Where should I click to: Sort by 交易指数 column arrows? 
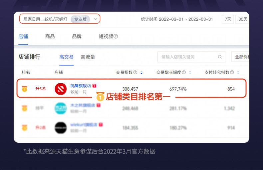[x=141, y=72]
